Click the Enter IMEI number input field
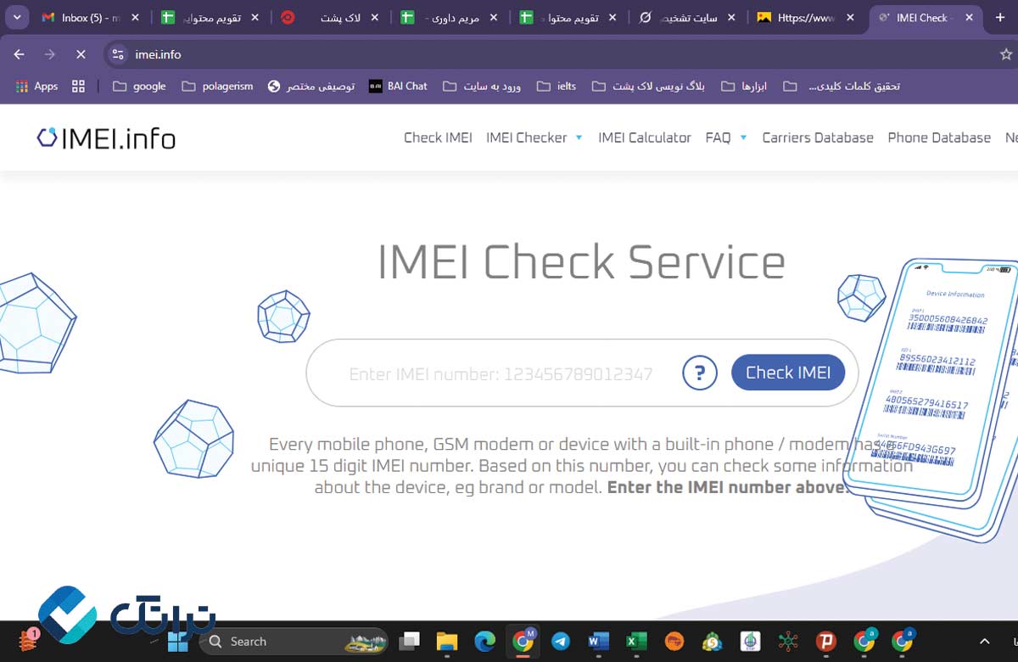The height and width of the screenshot is (662, 1018). tap(501, 373)
